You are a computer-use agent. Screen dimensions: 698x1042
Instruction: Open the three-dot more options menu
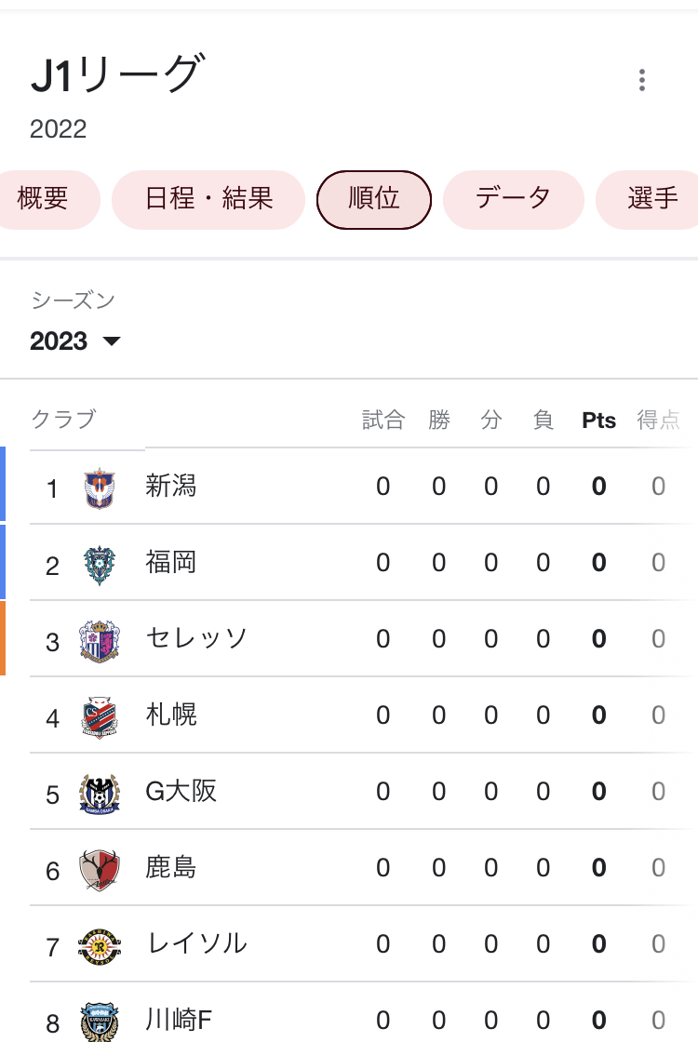(641, 80)
